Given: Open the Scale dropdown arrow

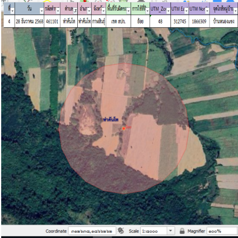Looking at the screenshot, I should [x=171, y=231].
